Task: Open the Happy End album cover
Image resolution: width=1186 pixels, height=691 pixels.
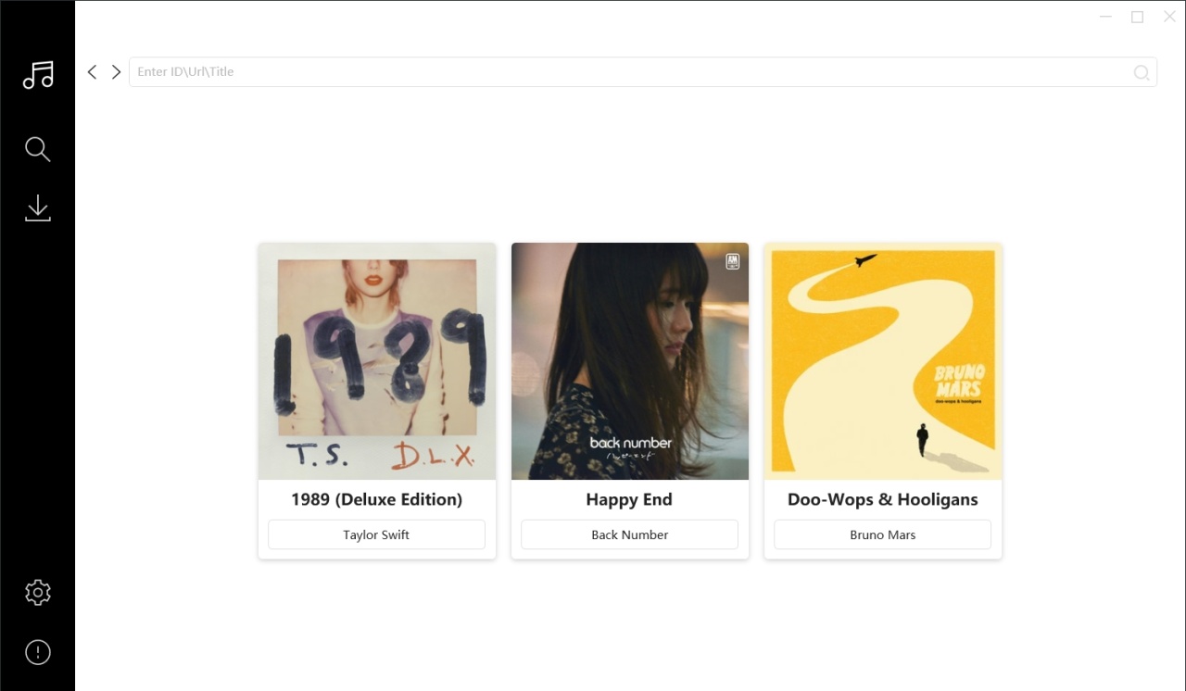Action: (x=630, y=361)
